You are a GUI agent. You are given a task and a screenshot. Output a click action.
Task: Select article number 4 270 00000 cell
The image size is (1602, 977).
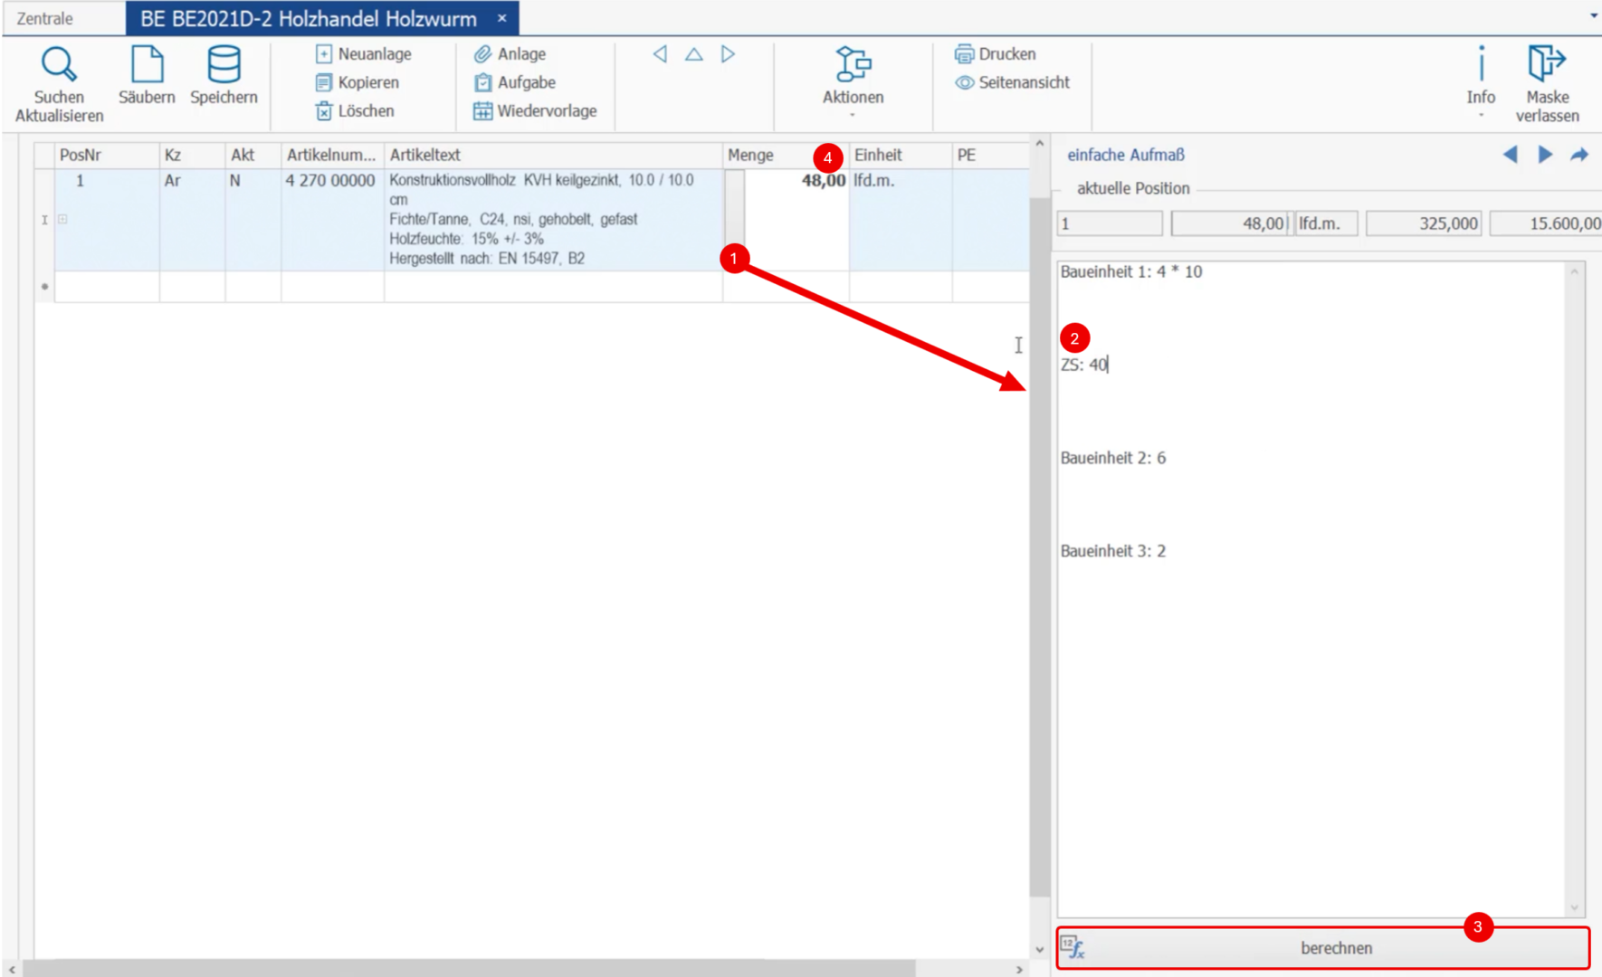[332, 220]
